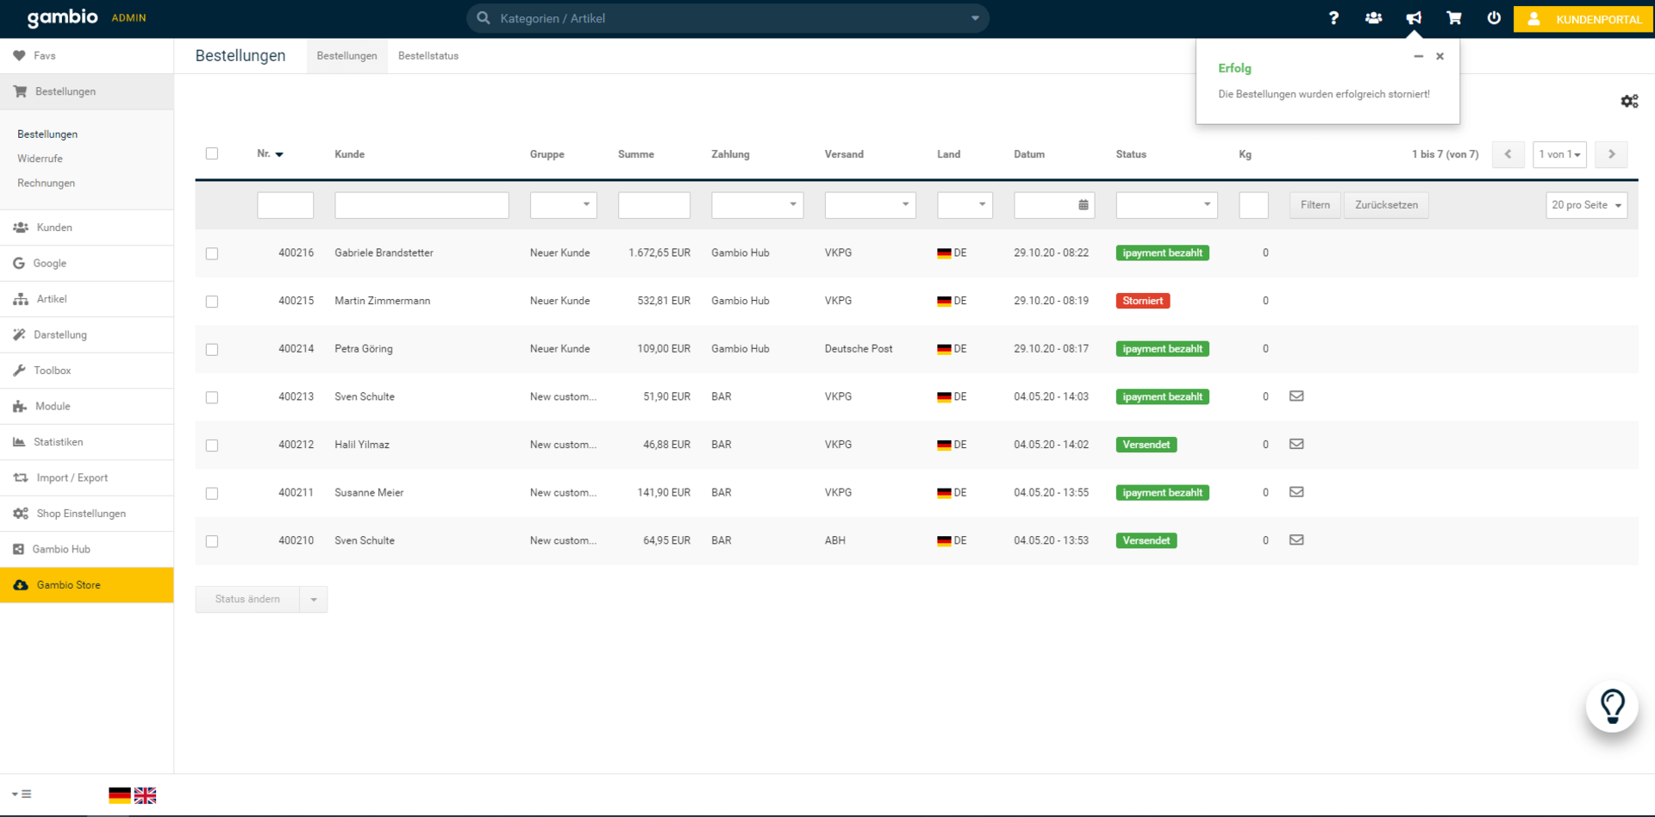1655x817 pixels.
Task: Tick checkbox for Martin Zimmermann order
Action: click(212, 302)
